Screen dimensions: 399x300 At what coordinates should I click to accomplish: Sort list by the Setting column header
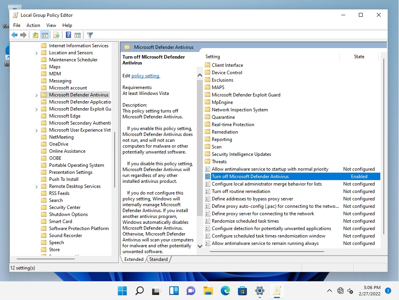click(272, 57)
